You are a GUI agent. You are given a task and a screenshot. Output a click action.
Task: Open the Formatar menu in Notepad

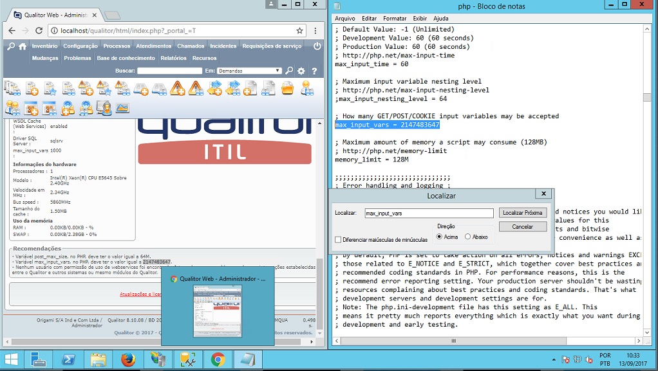[395, 19]
